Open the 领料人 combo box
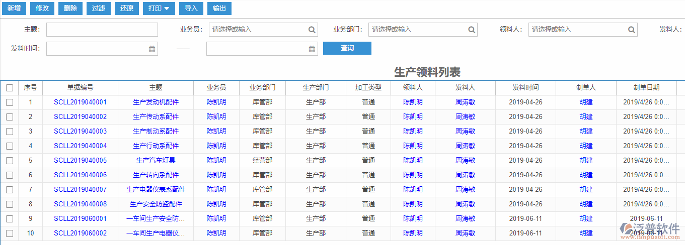Image resolution: width=685 pixels, height=245 pixels. pyautogui.click(x=577, y=30)
